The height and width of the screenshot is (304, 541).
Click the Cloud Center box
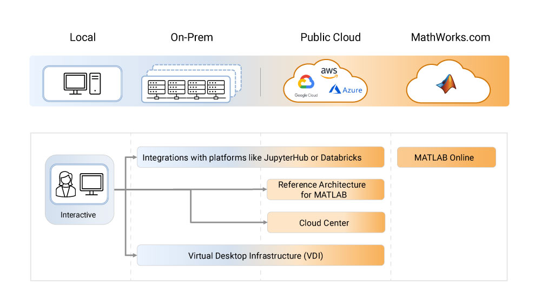coord(326,222)
